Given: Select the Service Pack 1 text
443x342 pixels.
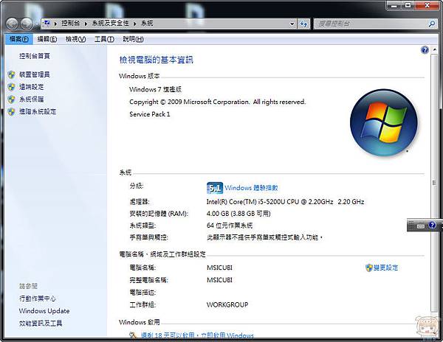Looking at the screenshot, I should (x=150, y=114).
